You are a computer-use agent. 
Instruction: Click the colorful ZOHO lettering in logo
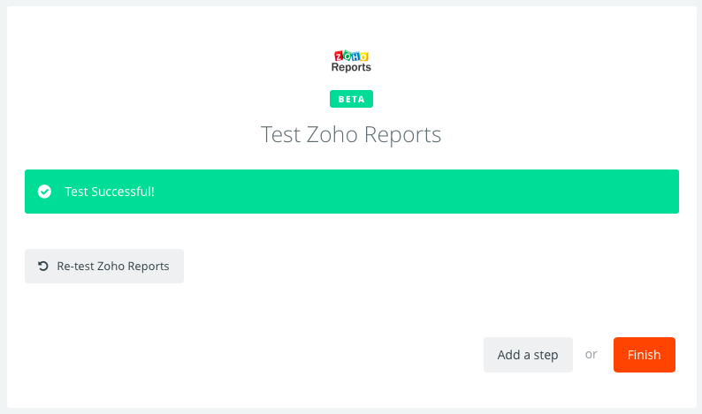click(x=351, y=56)
